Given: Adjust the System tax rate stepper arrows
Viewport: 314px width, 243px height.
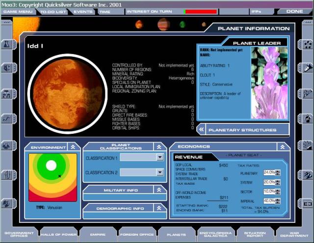Looking at the screenshot, I should pyautogui.click(x=278, y=182).
